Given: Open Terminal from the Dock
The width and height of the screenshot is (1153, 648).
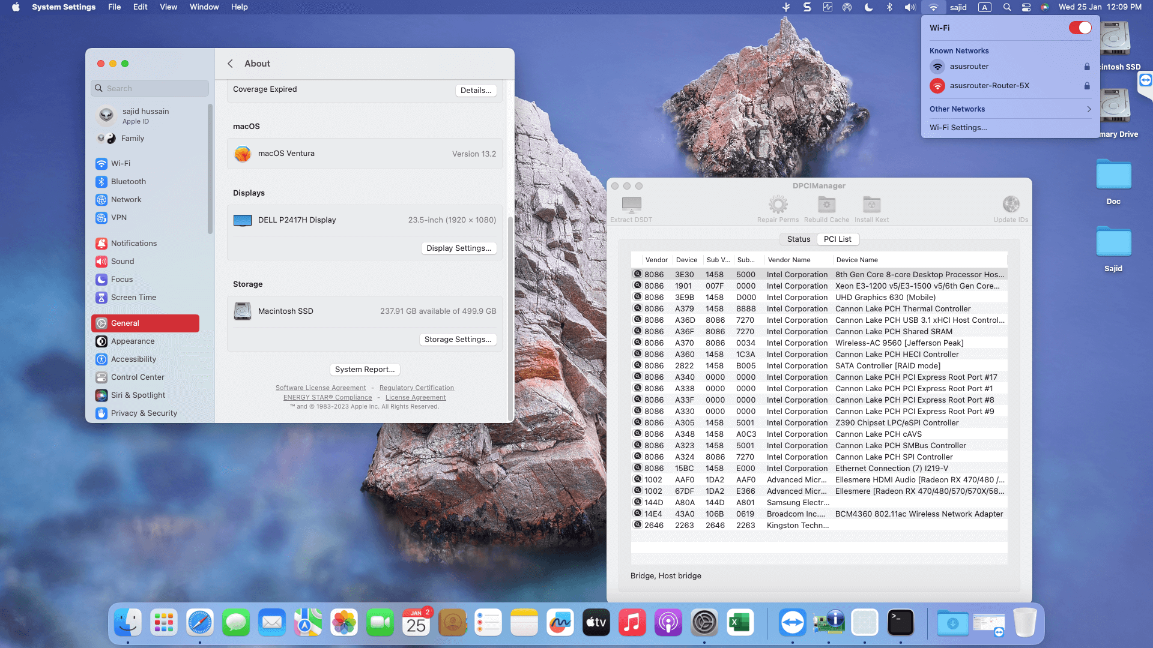Looking at the screenshot, I should pos(901,623).
